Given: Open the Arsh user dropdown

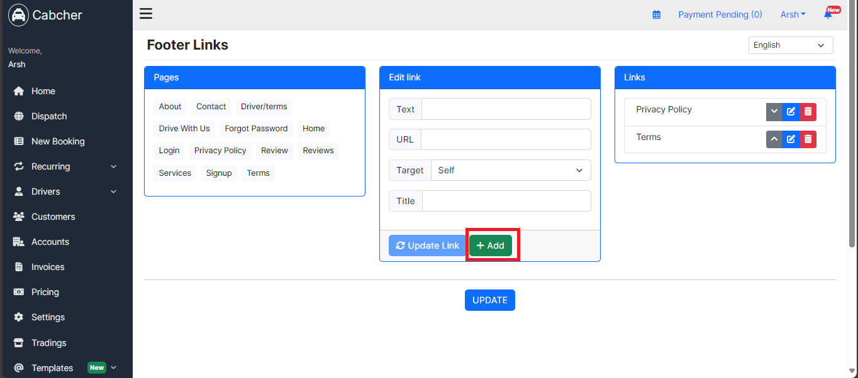Looking at the screenshot, I should (x=793, y=14).
